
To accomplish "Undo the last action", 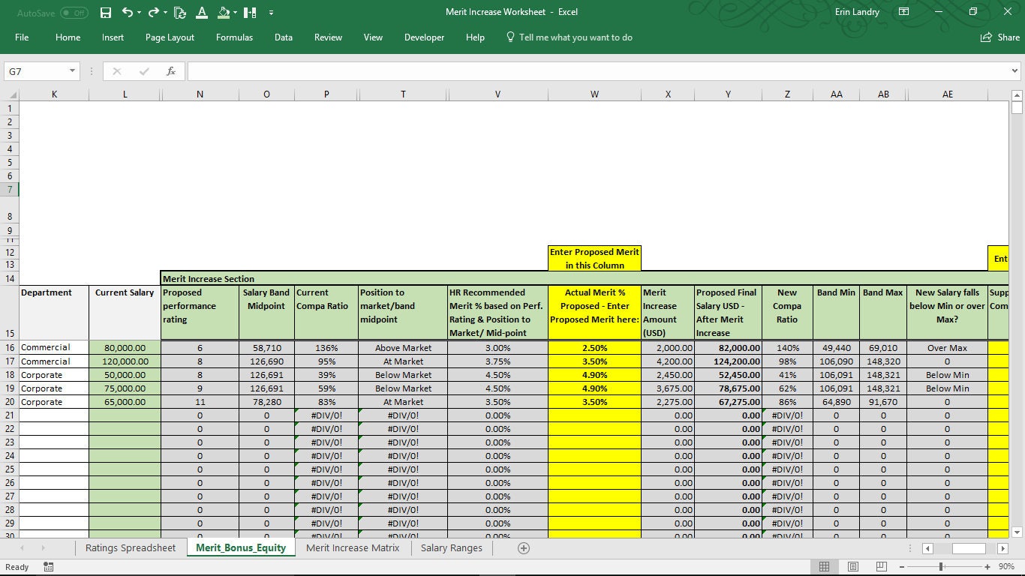I will 127,13.
